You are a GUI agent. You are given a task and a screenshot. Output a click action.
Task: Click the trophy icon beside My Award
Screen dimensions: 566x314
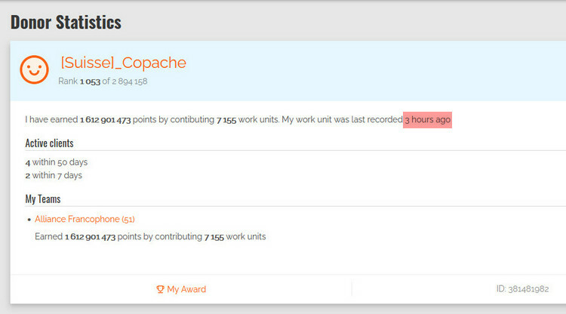tap(160, 289)
